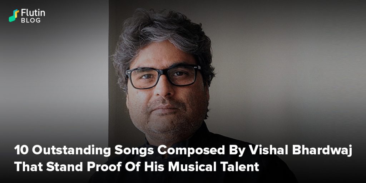Click the headline line That Stand Proof Of His Musical Talent

pyautogui.click(x=137, y=167)
